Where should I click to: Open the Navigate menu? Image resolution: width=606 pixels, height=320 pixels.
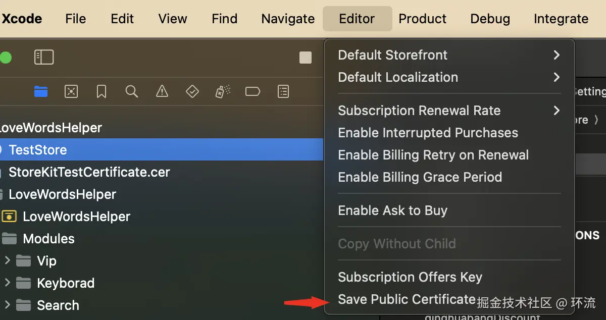pos(288,19)
